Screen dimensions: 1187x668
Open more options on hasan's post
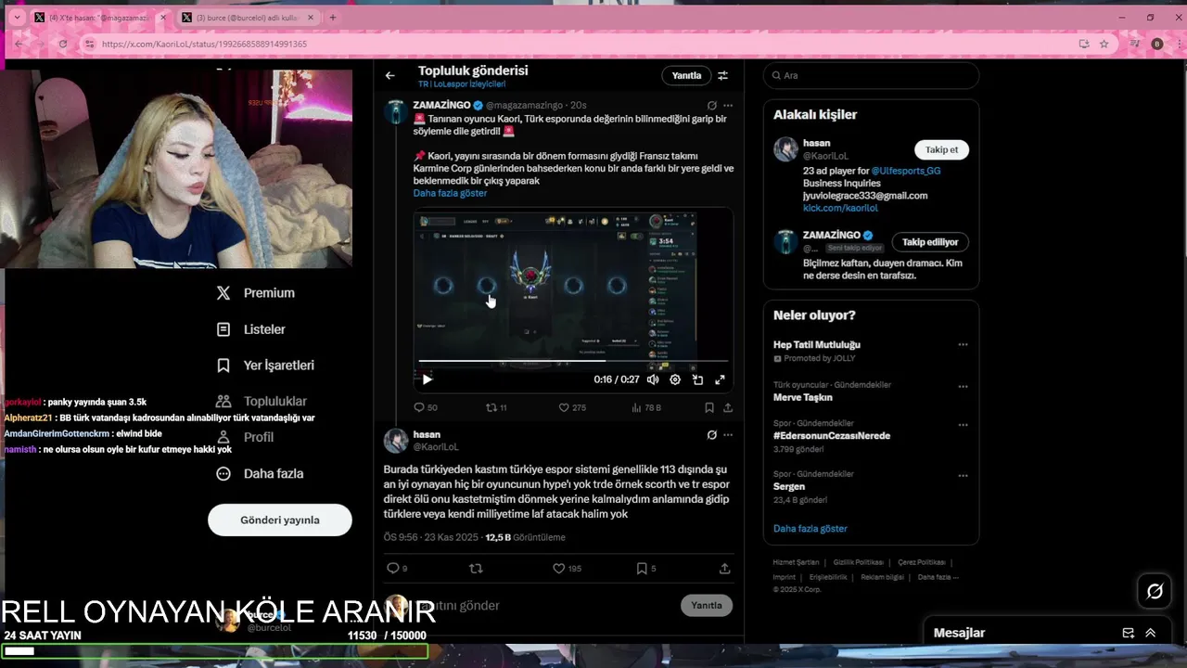[728, 435]
